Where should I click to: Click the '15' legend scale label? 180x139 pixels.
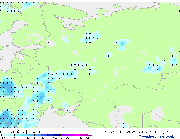coord(42,138)
